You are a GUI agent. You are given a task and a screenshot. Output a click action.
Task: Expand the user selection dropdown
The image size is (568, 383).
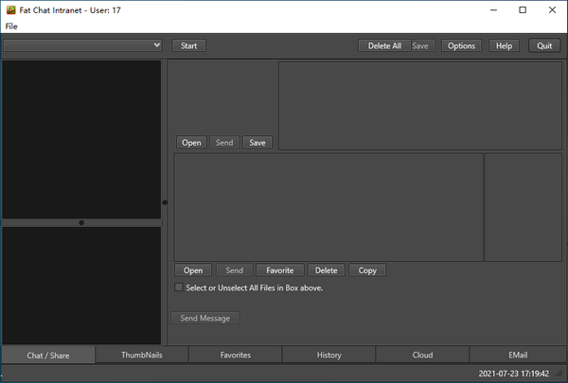pos(156,45)
